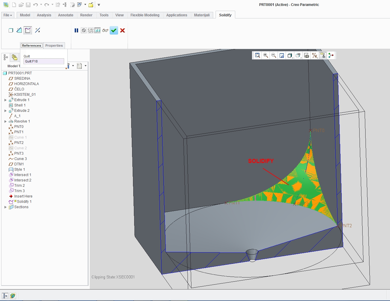Click the Folder Browser tab icon
This screenshot has width=390, height=301.
tap(14, 57)
